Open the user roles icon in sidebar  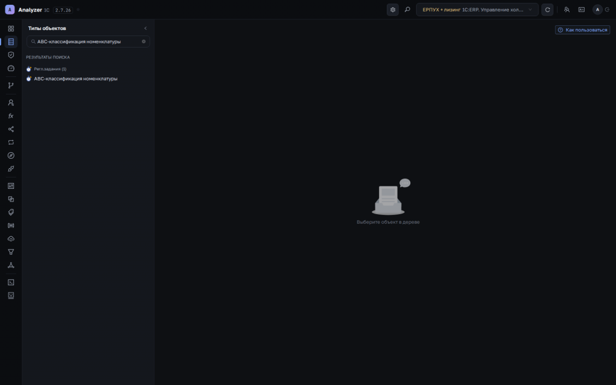[x=11, y=102]
